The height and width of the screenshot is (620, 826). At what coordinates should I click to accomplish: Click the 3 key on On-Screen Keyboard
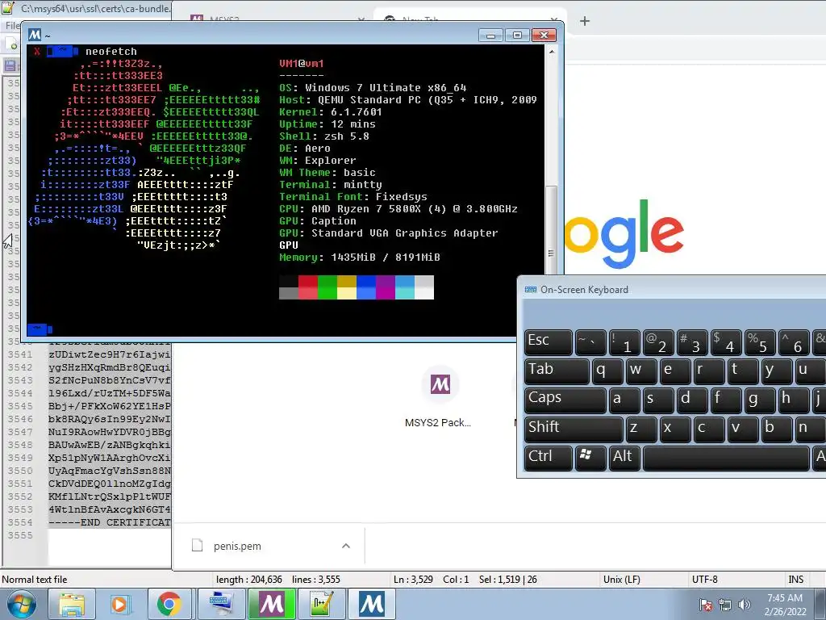click(691, 341)
